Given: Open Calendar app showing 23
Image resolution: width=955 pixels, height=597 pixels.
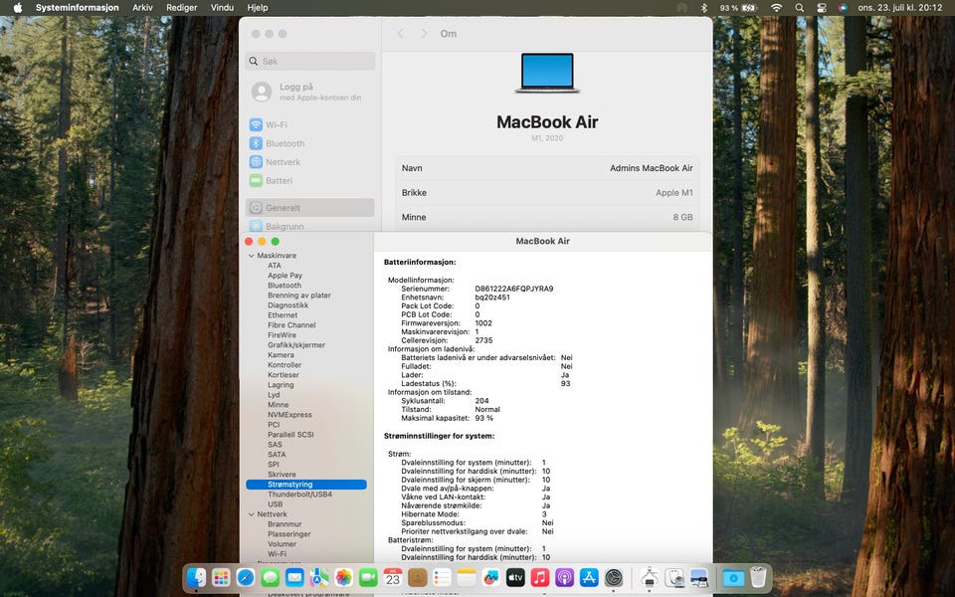Looking at the screenshot, I should click(x=393, y=577).
